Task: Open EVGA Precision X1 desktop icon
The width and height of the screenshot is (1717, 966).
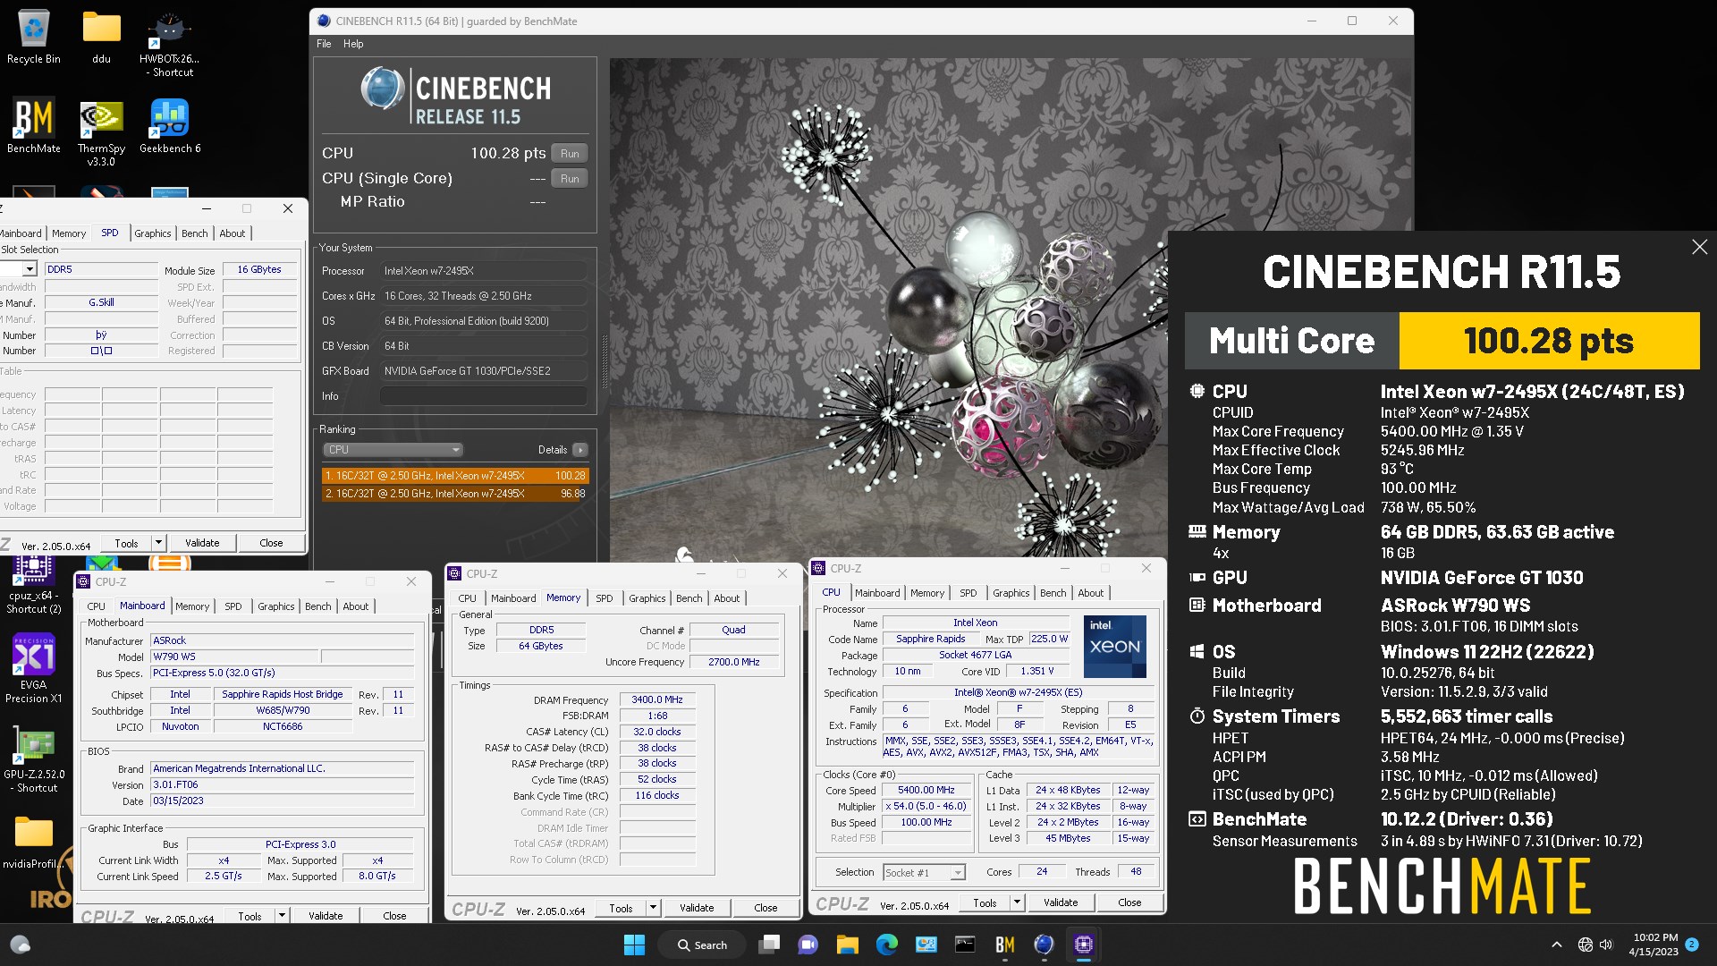Action: tap(34, 668)
